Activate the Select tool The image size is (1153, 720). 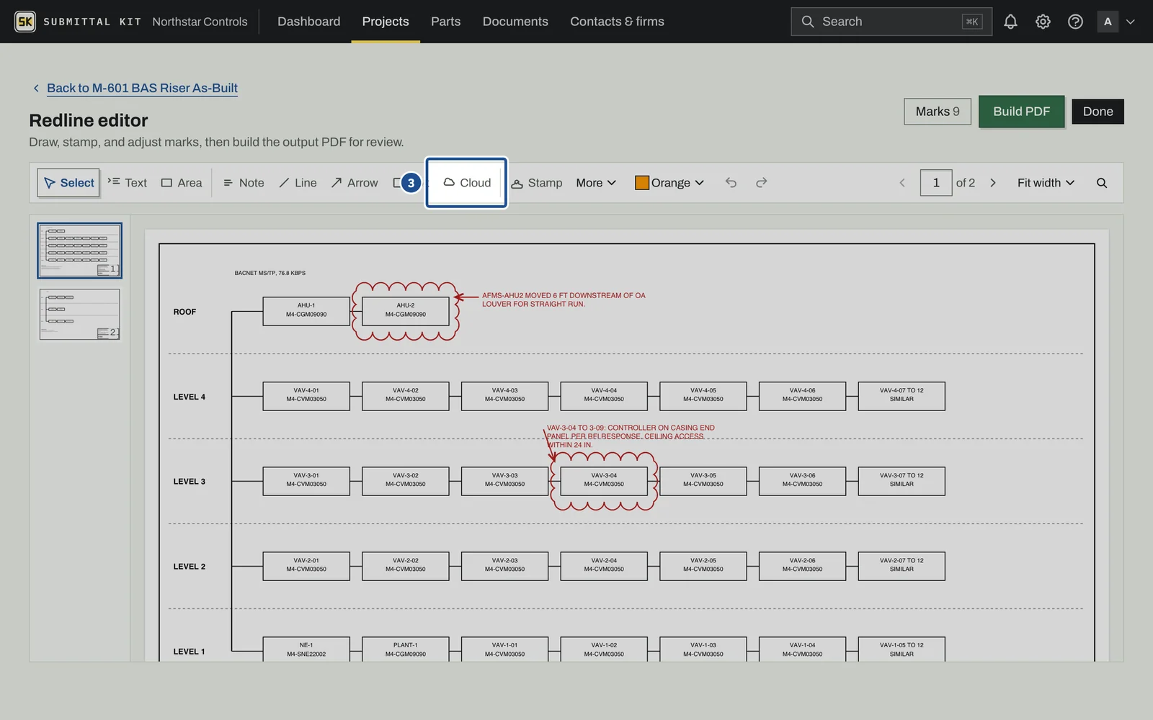click(68, 183)
